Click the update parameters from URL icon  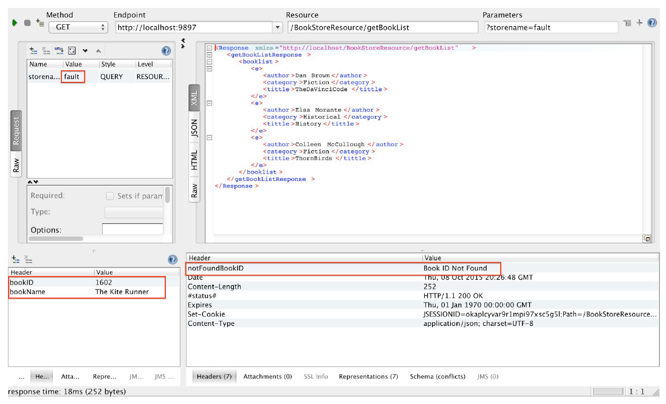click(x=59, y=51)
